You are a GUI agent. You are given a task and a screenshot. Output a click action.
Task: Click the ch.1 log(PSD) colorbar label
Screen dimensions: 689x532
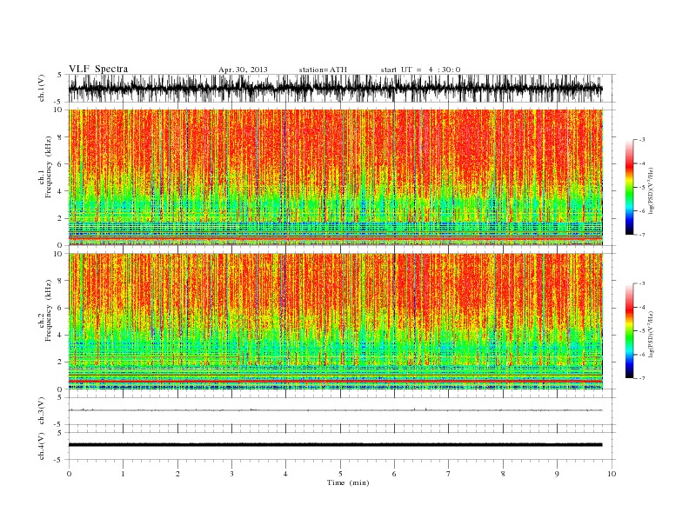click(x=651, y=190)
